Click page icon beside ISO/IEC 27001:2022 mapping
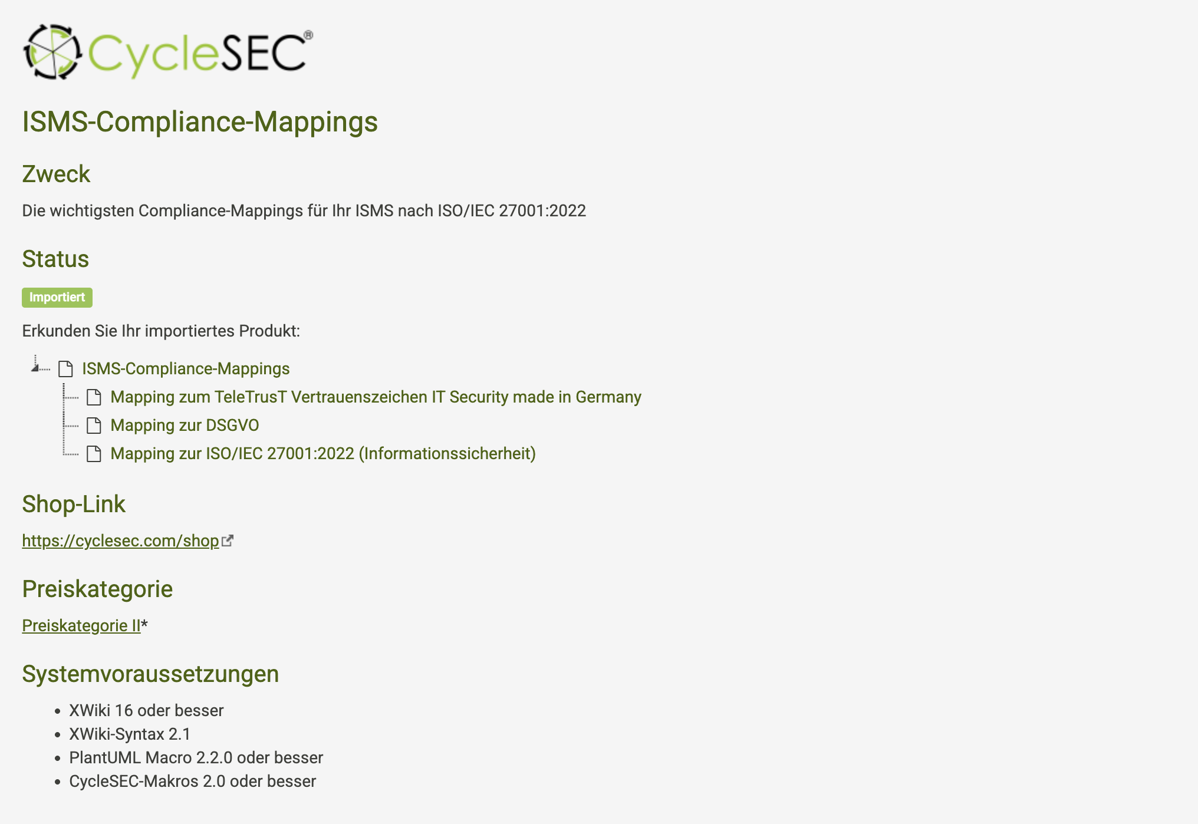This screenshot has width=1198, height=824. point(94,454)
